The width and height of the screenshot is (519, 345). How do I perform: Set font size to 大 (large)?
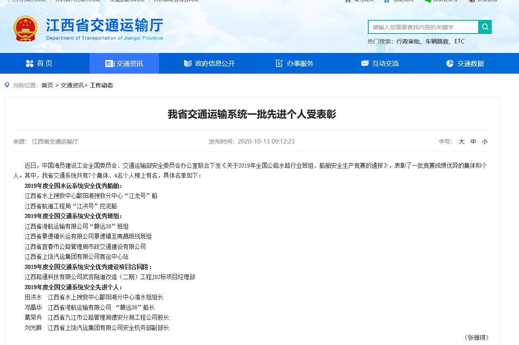click(x=462, y=141)
